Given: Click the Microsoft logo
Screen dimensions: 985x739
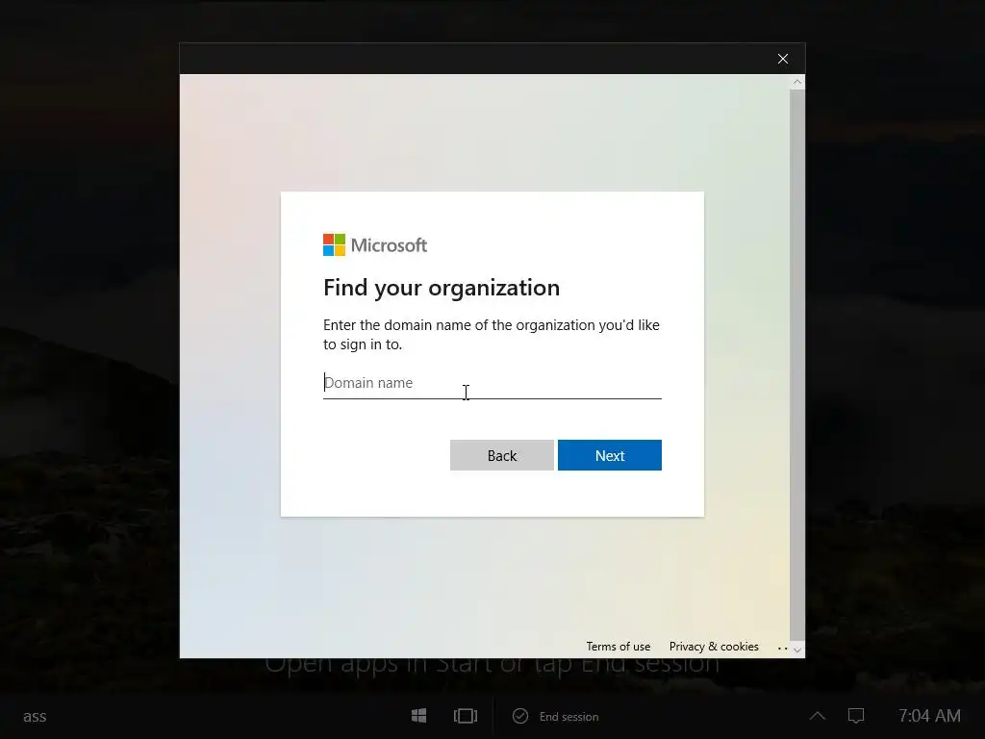Looking at the screenshot, I should (x=374, y=245).
